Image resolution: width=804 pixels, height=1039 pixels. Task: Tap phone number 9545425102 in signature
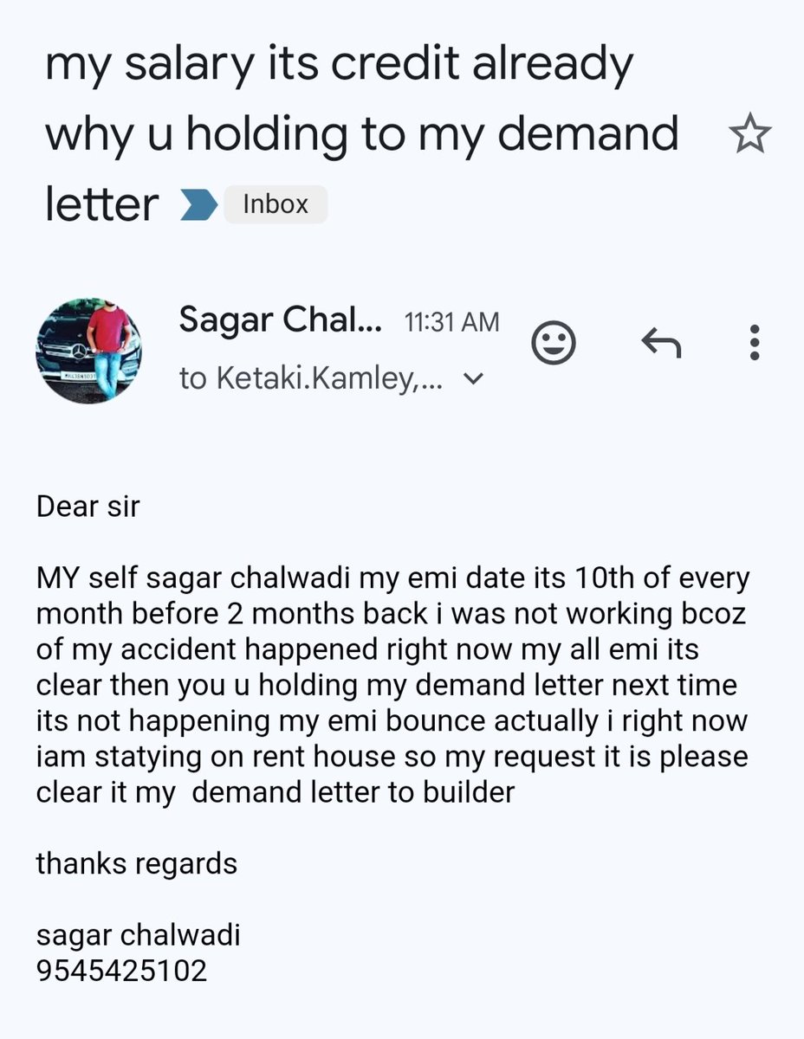coord(122,971)
